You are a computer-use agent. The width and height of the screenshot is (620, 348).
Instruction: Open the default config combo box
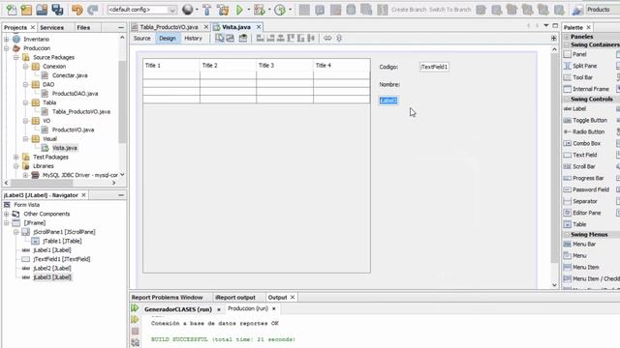(142, 10)
